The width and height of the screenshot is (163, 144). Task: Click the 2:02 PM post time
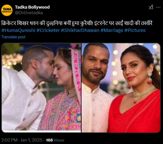pos(9,140)
